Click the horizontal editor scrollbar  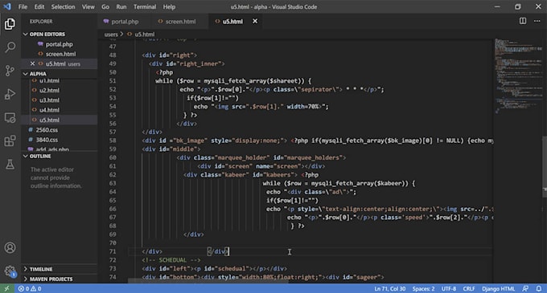coord(208,281)
